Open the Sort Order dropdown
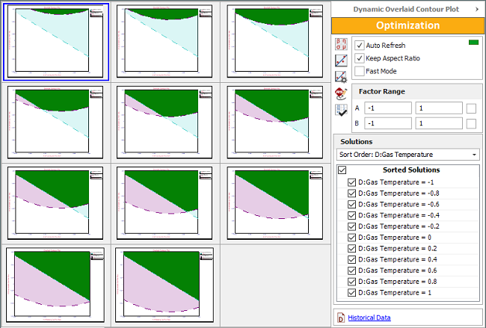The image size is (486, 328). [x=407, y=155]
